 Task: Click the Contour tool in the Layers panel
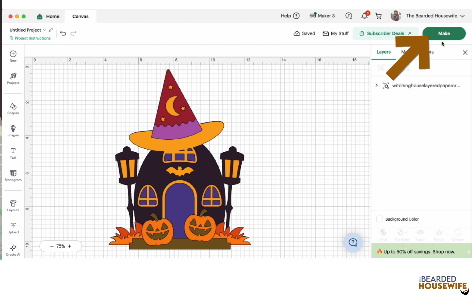[x=458, y=235]
